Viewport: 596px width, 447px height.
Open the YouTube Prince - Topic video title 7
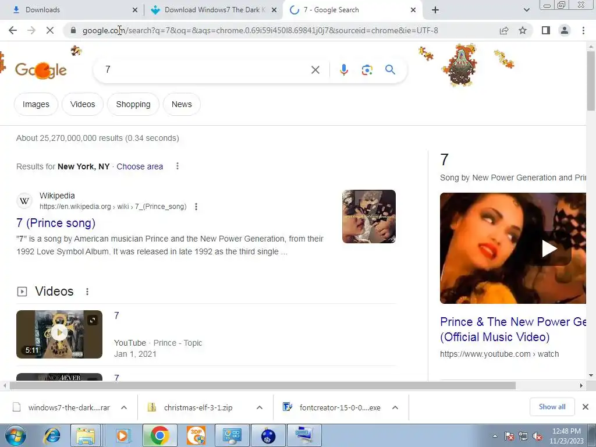click(x=116, y=315)
